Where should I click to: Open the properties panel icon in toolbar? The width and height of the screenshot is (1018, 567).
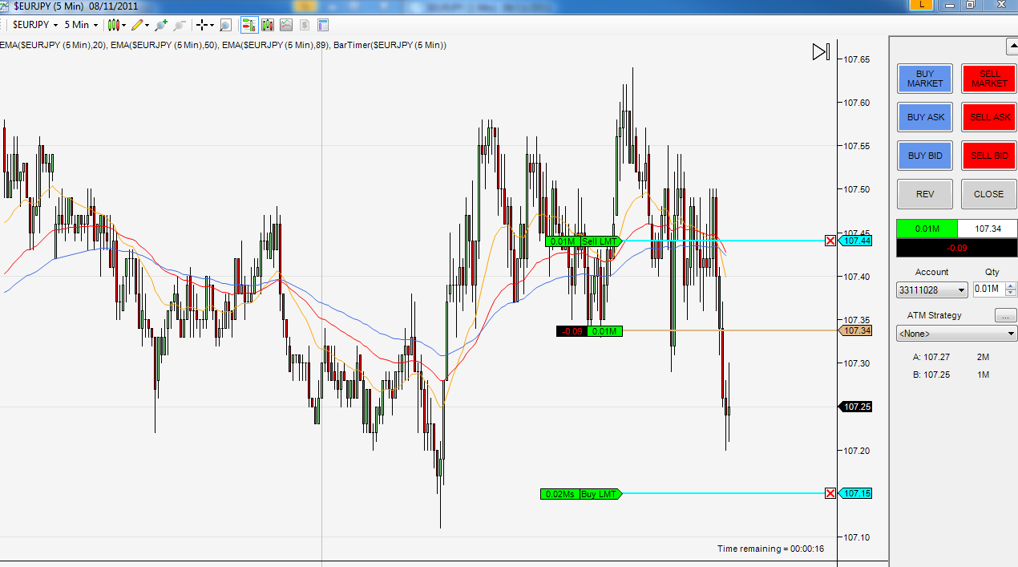click(x=324, y=25)
